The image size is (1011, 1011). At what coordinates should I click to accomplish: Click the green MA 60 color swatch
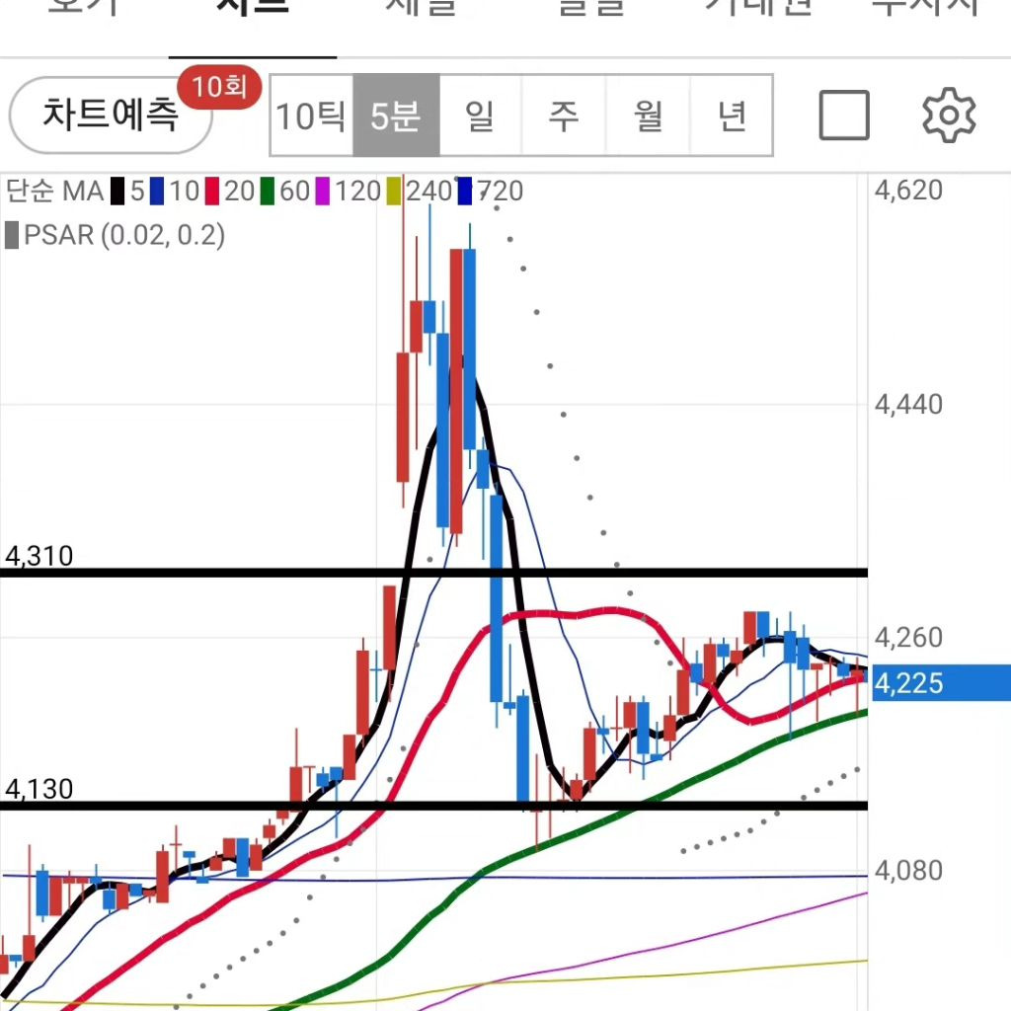click(x=267, y=192)
